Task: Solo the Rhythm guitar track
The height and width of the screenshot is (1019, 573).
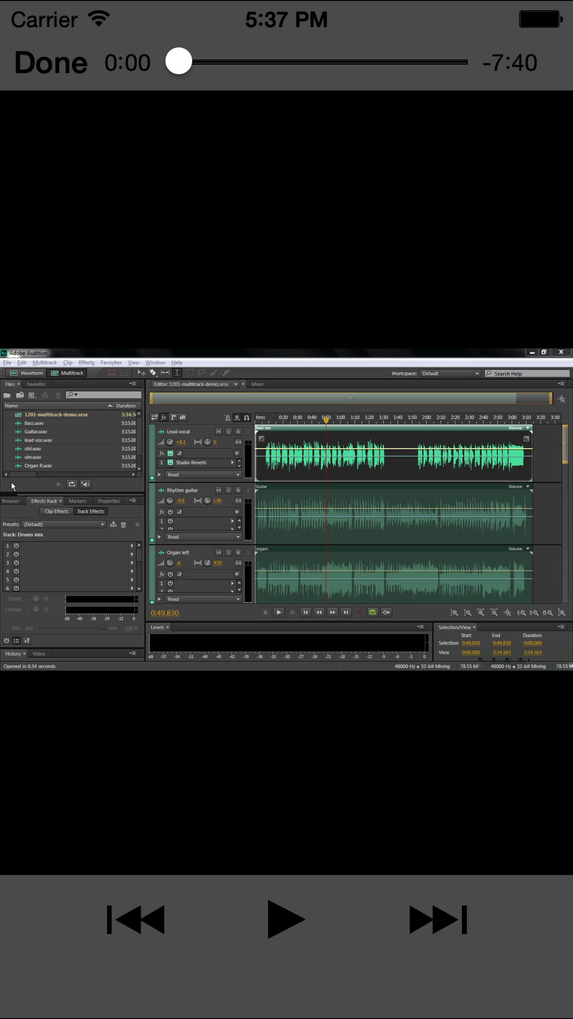Action: [x=228, y=490]
